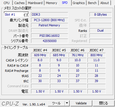Click the Validate button
The width and height of the screenshot is (115, 107).
(x=81, y=103)
